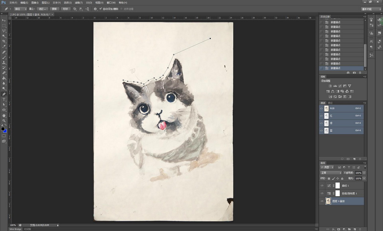Hide the 绿 channel
383x231 pixels.
[321, 123]
